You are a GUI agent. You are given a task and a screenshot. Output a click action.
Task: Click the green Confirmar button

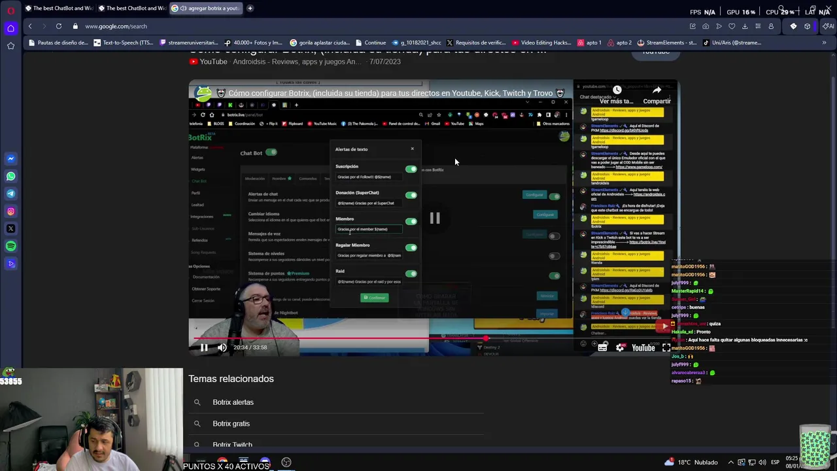[x=375, y=298]
